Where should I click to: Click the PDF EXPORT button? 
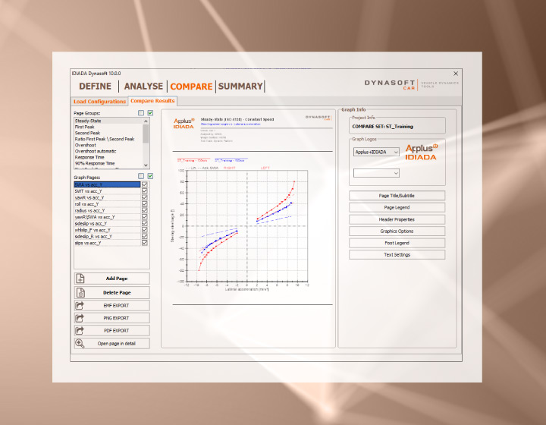click(111, 330)
